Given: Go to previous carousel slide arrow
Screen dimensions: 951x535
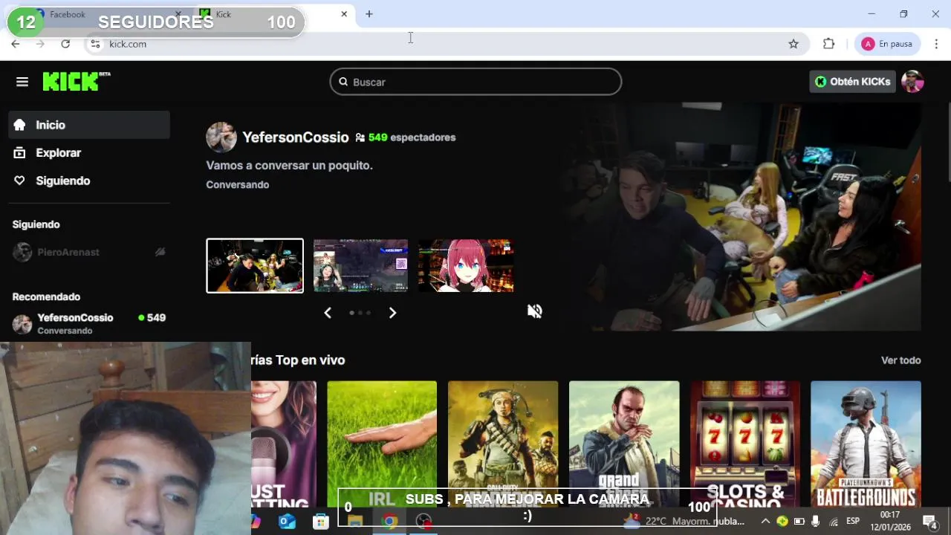Looking at the screenshot, I should 328,313.
